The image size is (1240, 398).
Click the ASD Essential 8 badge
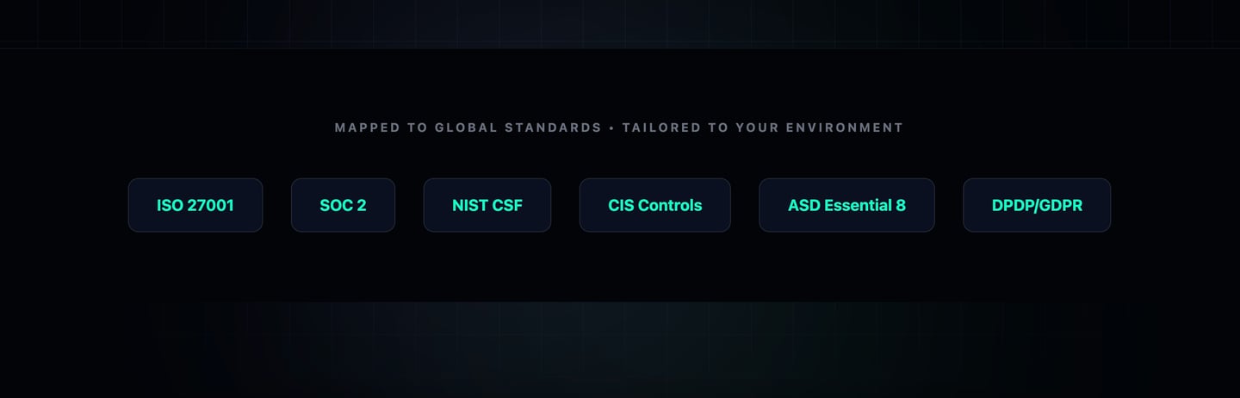[846, 205]
